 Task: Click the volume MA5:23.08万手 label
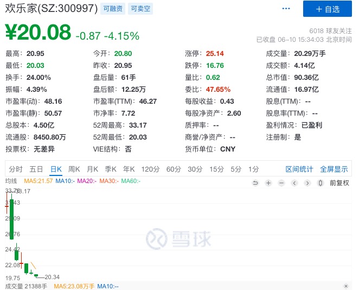[x=74, y=286]
